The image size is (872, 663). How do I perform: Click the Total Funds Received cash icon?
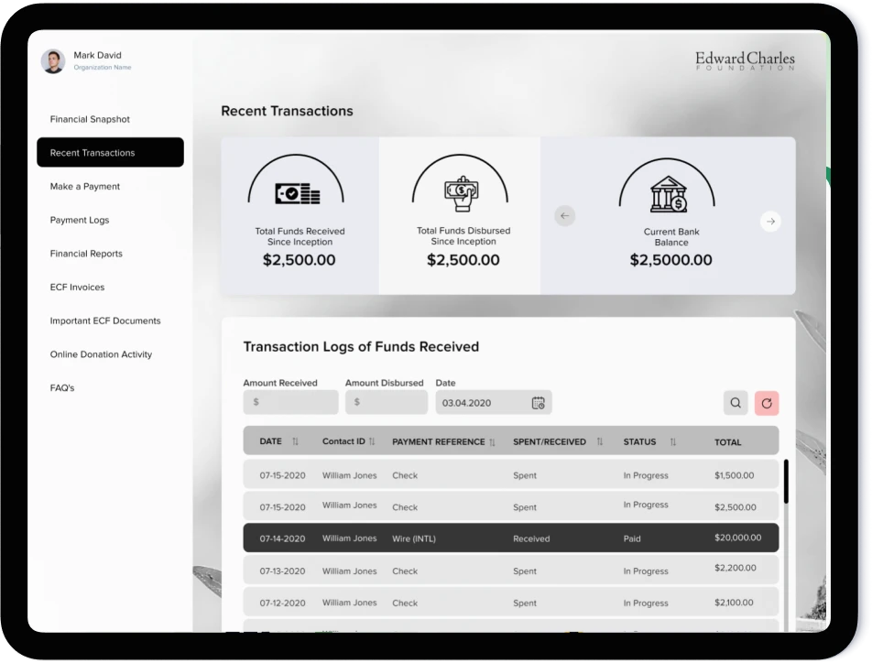click(x=299, y=193)
